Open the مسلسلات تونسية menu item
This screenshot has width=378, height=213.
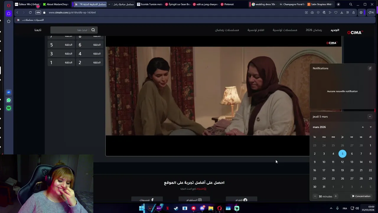click(285, 30)
